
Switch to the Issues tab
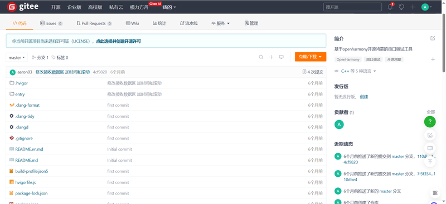pos(51,23)
